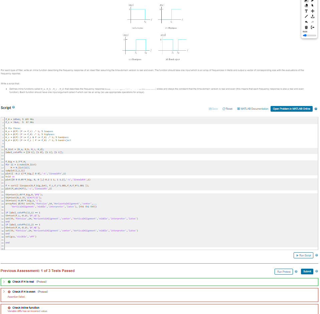320x314 pixels.
Task: Select the Line drawing tool
Action: pyautogui.click(x=306, y=16)
